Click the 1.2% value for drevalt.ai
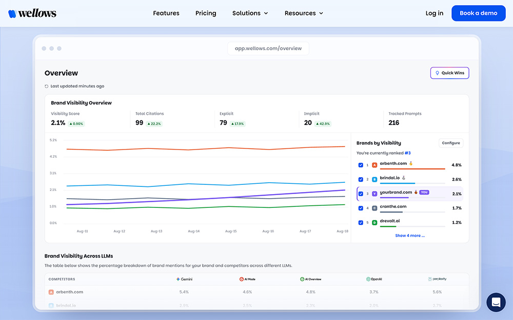This screenshot has height=320, width=513. 457,223
